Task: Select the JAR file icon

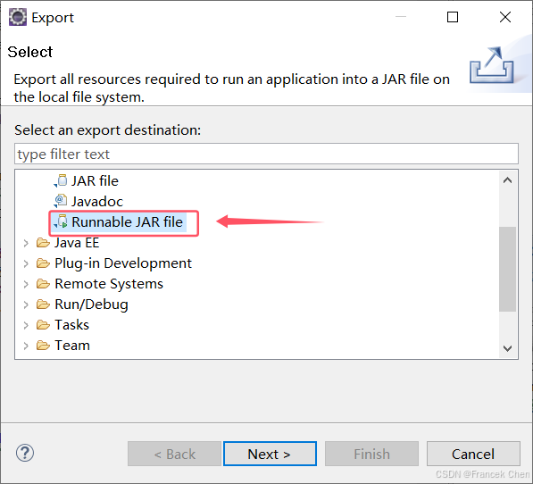Action: click(x=61, y=180)
